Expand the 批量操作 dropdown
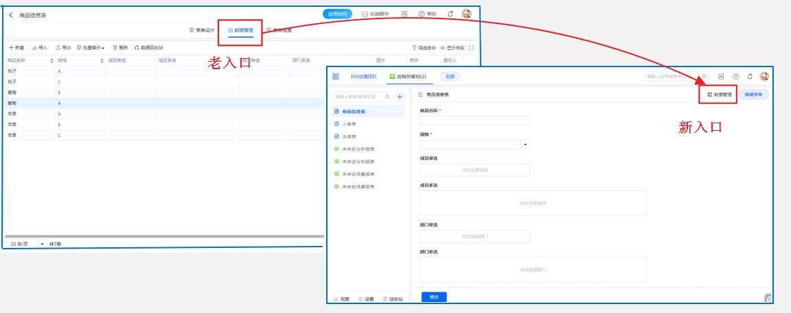 coord(90,48)
